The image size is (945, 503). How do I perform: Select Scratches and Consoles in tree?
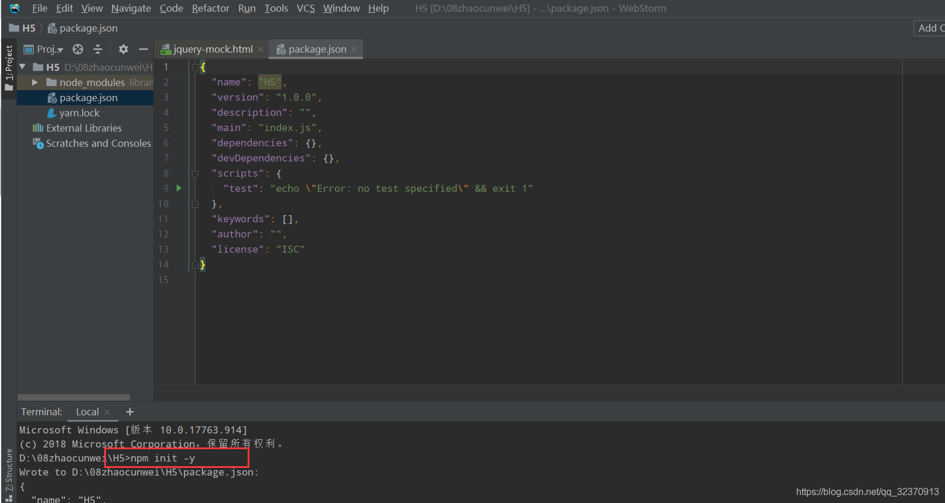click(85, 143)
